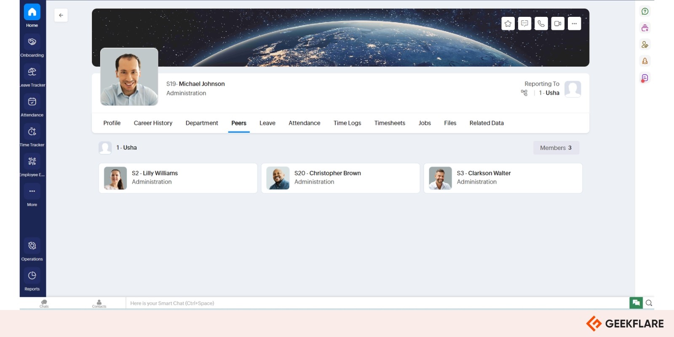Open the Time Tracker module
The image size is (674, 337).
click(32, 131)
